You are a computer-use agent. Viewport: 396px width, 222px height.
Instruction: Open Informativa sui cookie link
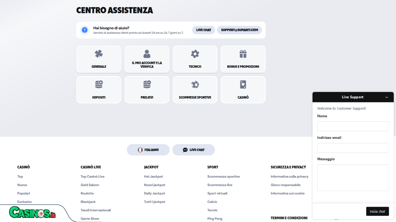[287, 193]
